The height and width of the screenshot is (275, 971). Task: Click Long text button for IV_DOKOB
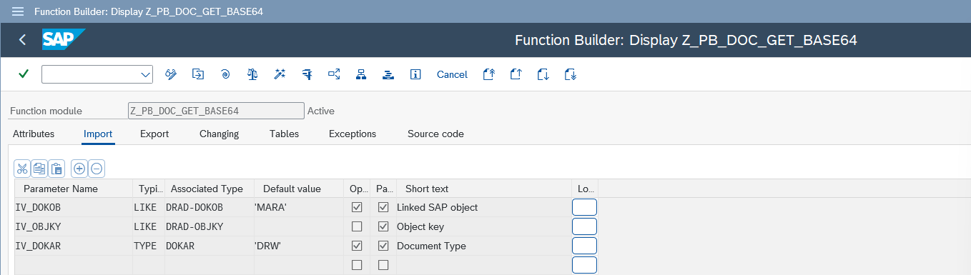[585, 207]
